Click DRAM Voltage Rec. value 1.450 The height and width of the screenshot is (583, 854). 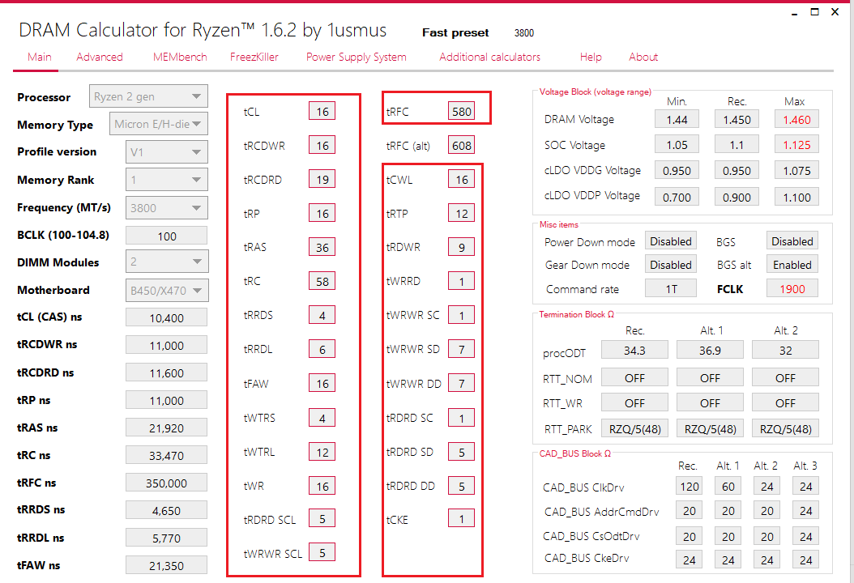click(737, 119)
